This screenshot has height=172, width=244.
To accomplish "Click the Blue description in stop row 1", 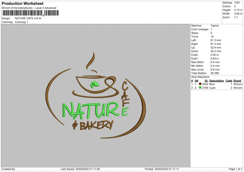I will point(212,84).
